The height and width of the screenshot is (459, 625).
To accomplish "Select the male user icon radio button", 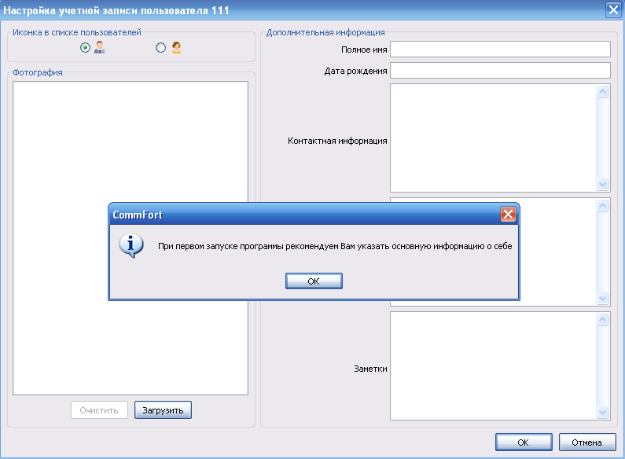I will [85, 48].
